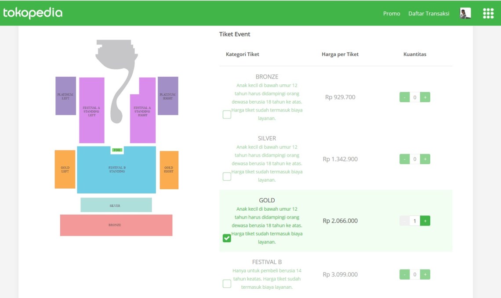Viewport: 501px width, 298px height.
Task: Open the apps grid menu icon
Action: pyautogui.click(x=488, y=14)
